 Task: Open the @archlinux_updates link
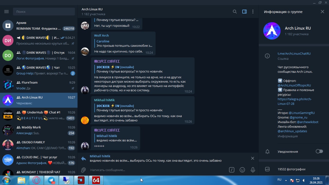[292, 131]
